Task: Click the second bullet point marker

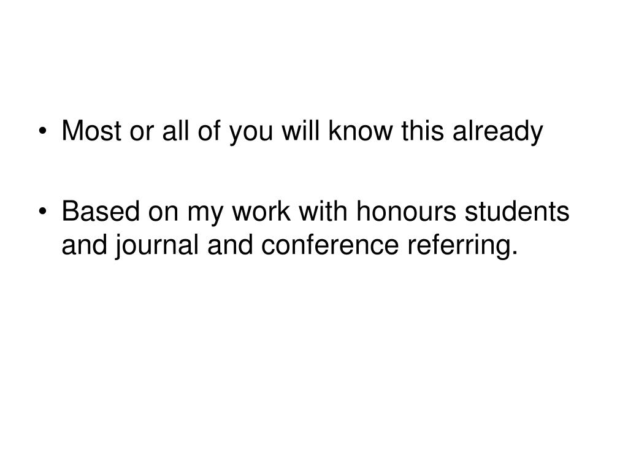Action: pyautogui.click(x=44, y=212)
